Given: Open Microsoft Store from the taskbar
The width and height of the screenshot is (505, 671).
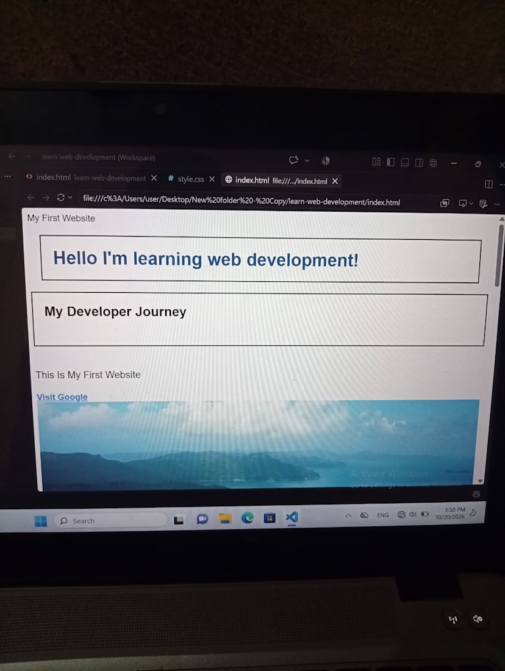Looking at the screenshot, I should pos(270,518).
